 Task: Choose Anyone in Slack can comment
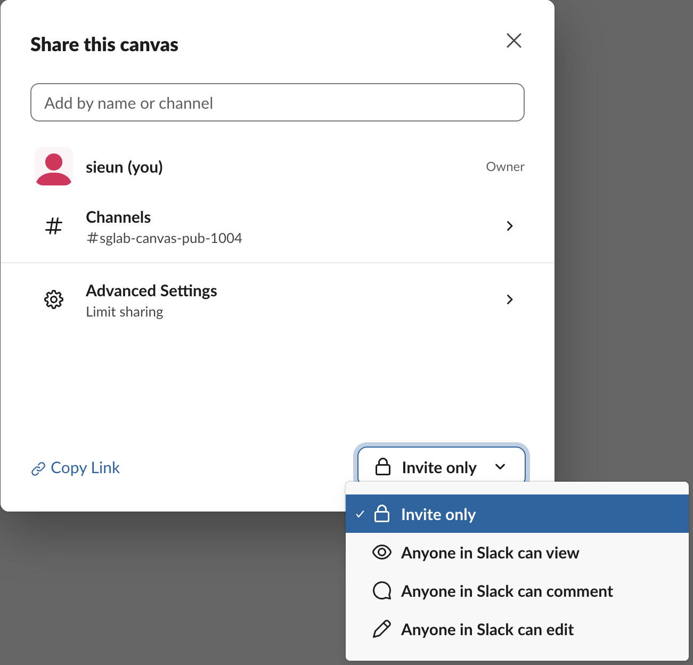point(517,591)
